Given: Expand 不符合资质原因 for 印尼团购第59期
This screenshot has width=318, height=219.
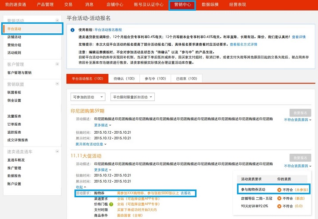Looking at the screenshot, I should pyautogui.click(x=298, y=120).
